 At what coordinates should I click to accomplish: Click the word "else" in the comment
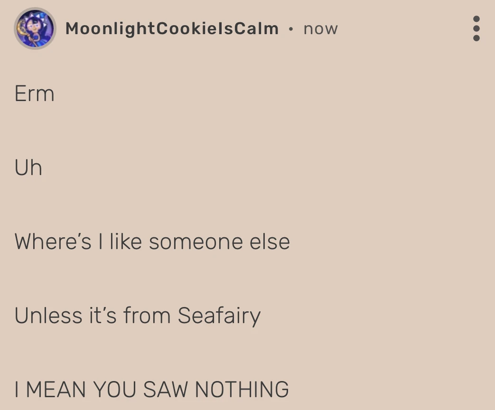click(270, 242)
